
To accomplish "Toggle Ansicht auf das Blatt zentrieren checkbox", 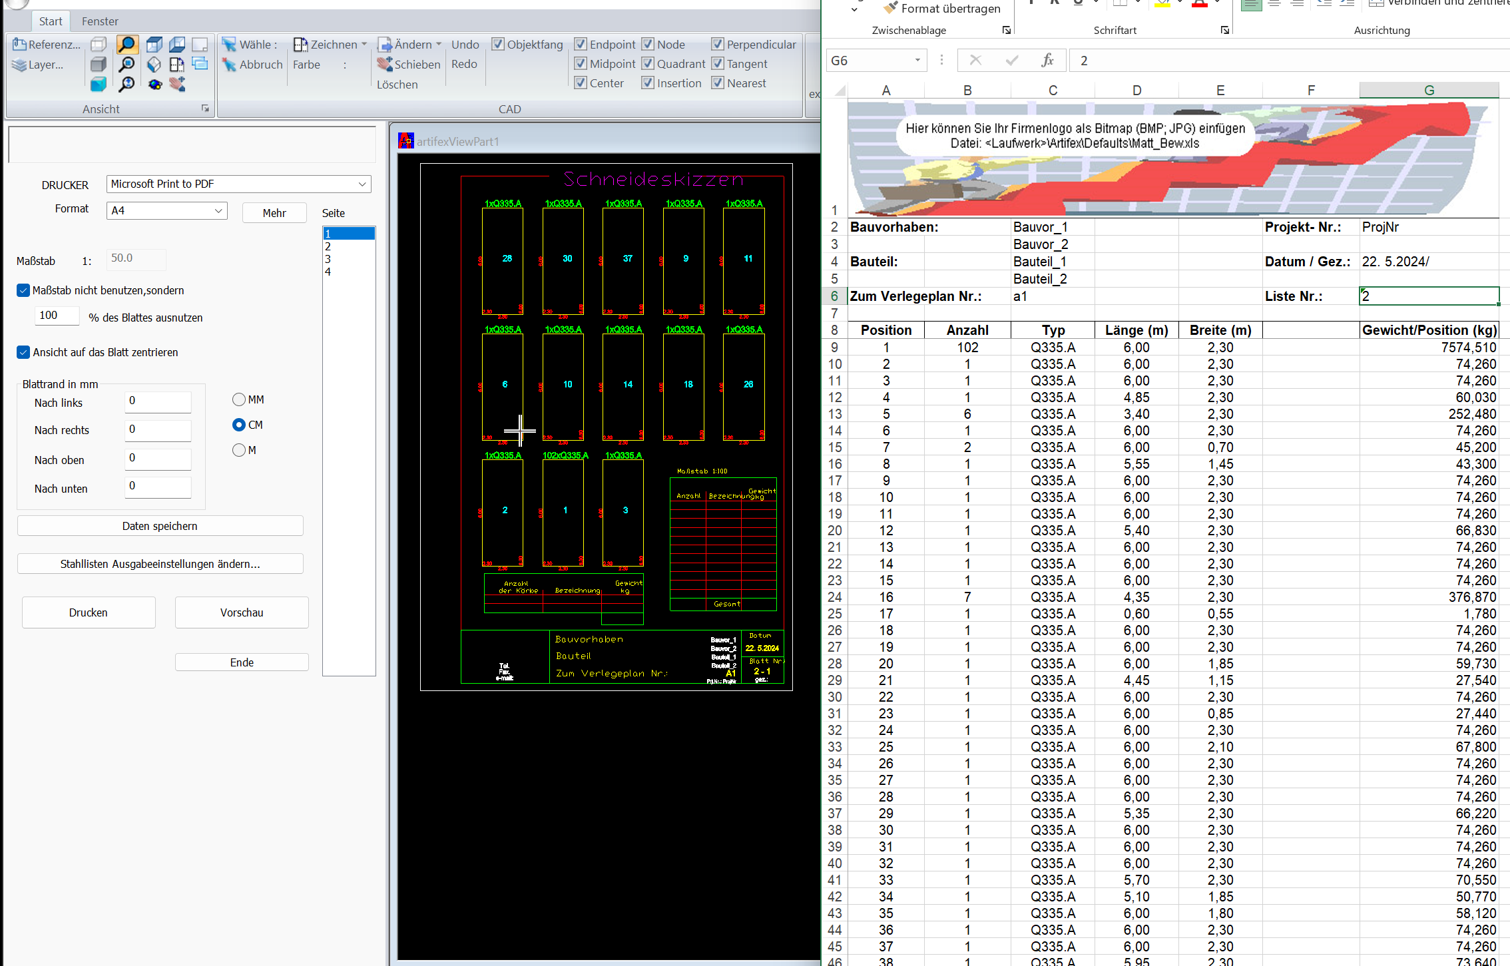I will tap(23, 352).
